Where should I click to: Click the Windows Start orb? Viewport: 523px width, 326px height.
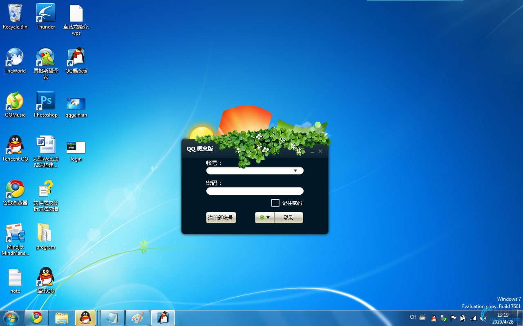11,318
